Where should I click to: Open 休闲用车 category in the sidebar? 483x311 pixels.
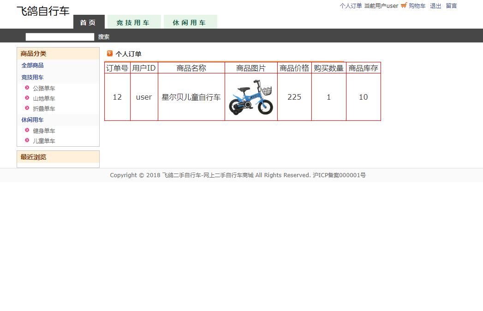pos(32,120)
